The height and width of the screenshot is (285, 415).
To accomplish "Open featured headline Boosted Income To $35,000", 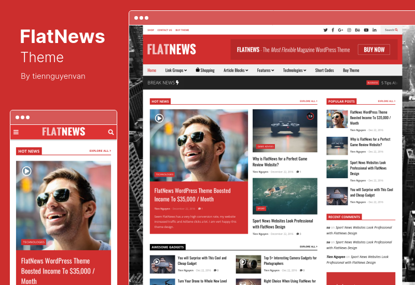I will [x=192, y=195].
